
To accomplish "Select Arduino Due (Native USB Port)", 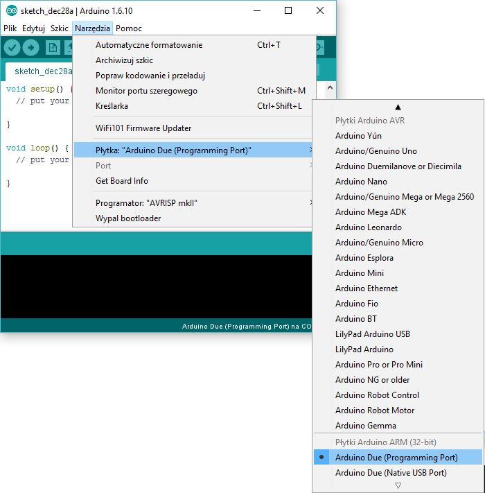I will point(398,473).
